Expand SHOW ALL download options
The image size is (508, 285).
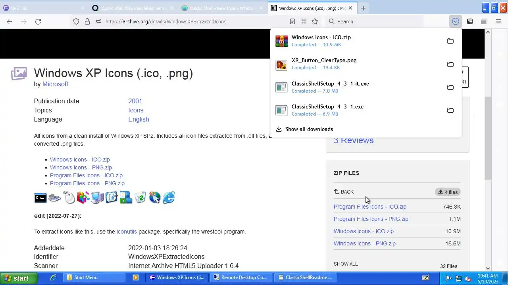346,264
